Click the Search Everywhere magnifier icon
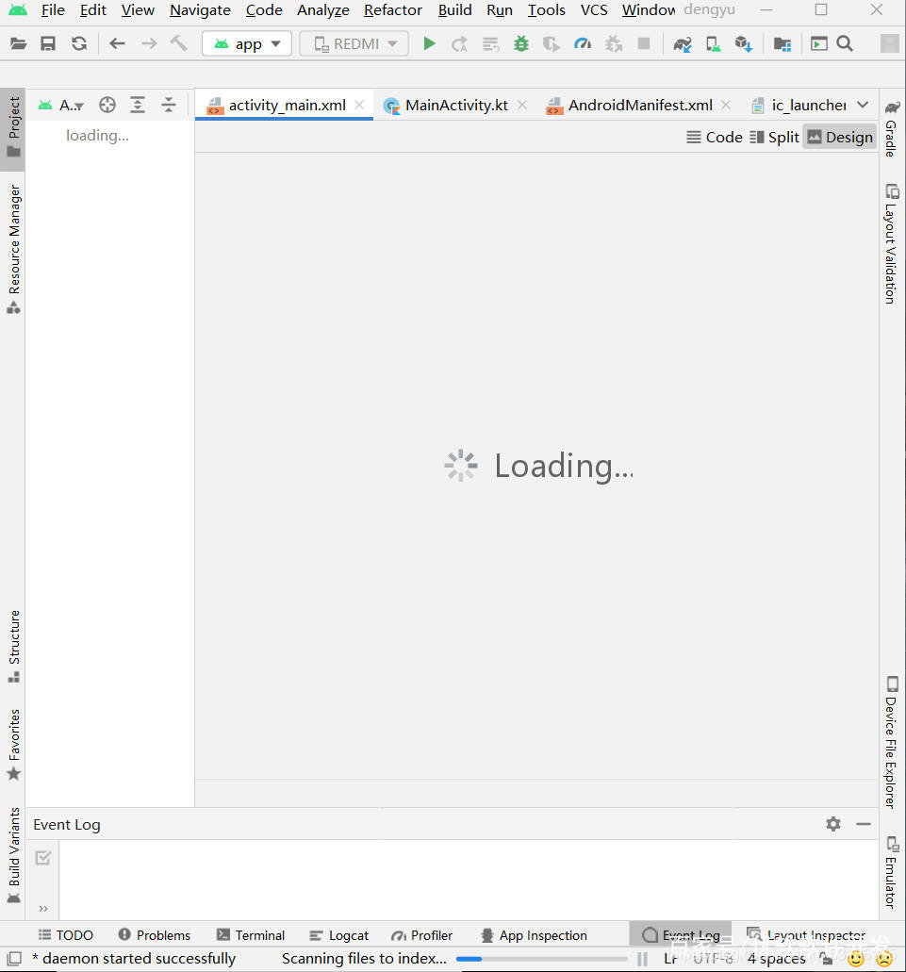Image resolution: width=906 pixels, height=972 pixels. click(x=845, y=43)
